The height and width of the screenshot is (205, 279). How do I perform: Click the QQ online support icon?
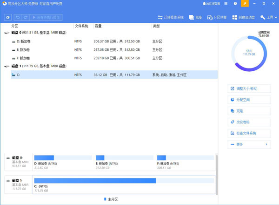[x=212, y=4]
